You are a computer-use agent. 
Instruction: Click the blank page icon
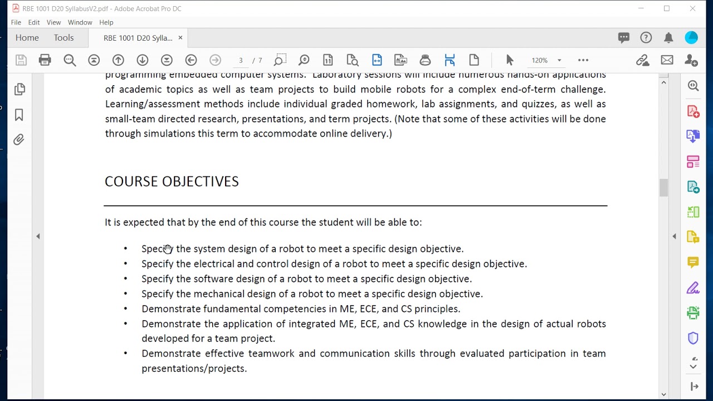pos(474,60)
